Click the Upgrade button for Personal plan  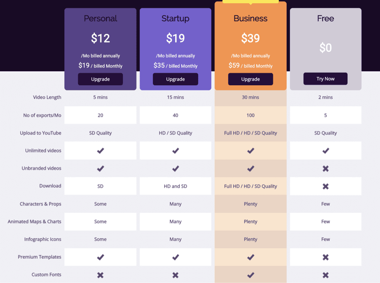click(x=100, y=79)
